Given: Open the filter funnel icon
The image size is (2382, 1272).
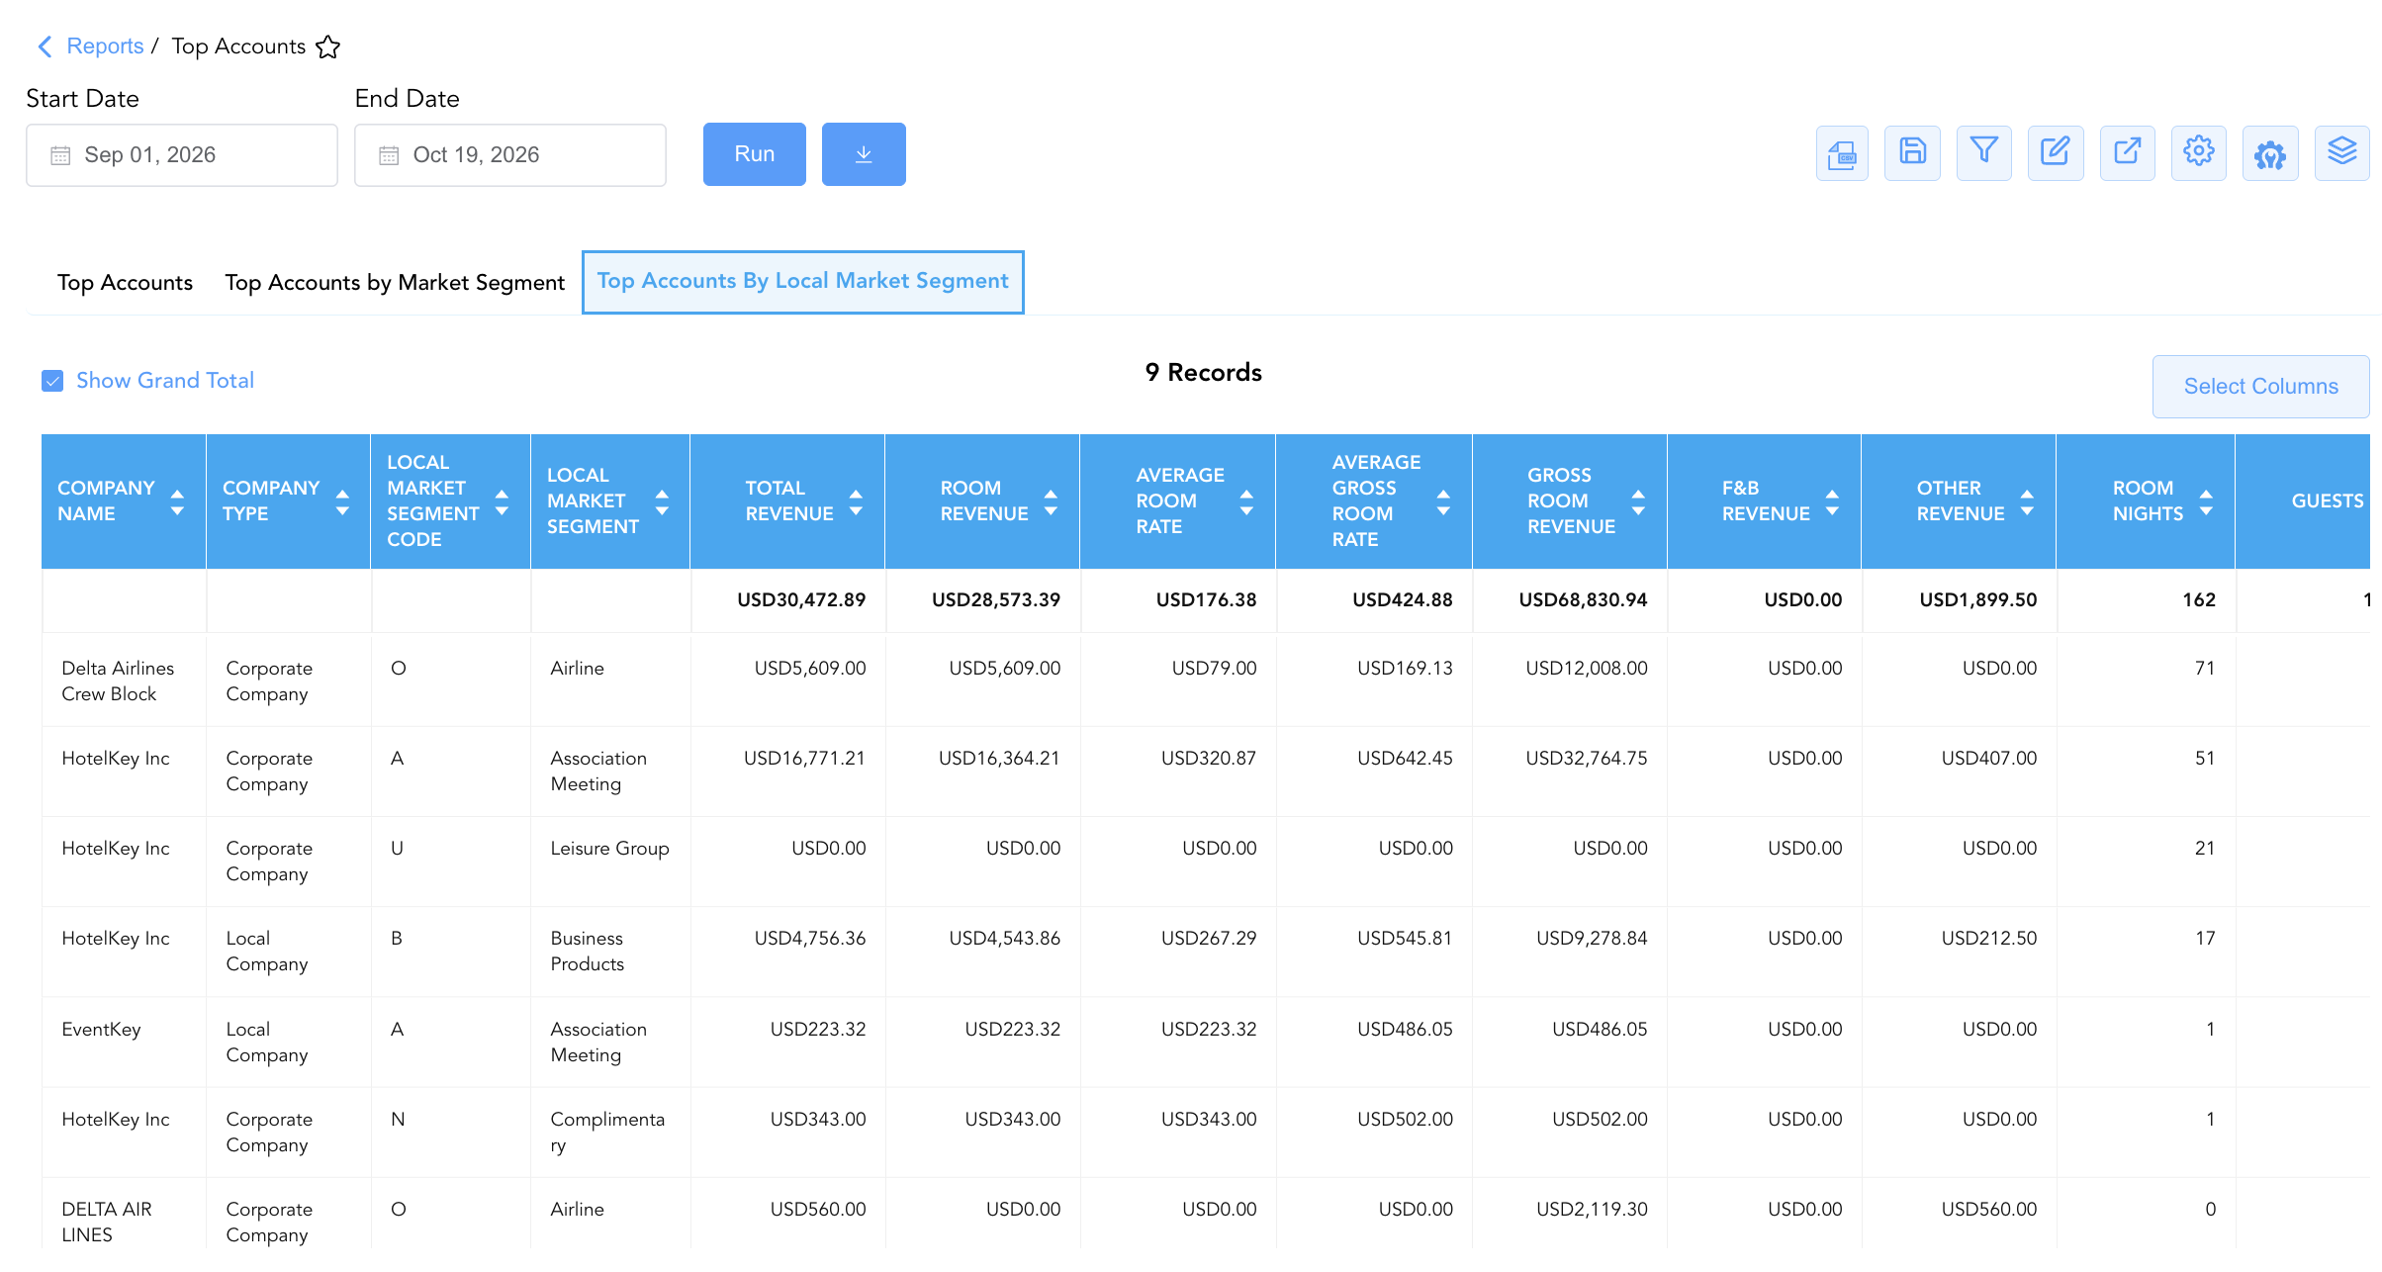Looking at the screenshot, I should (x=1983, y=153).
